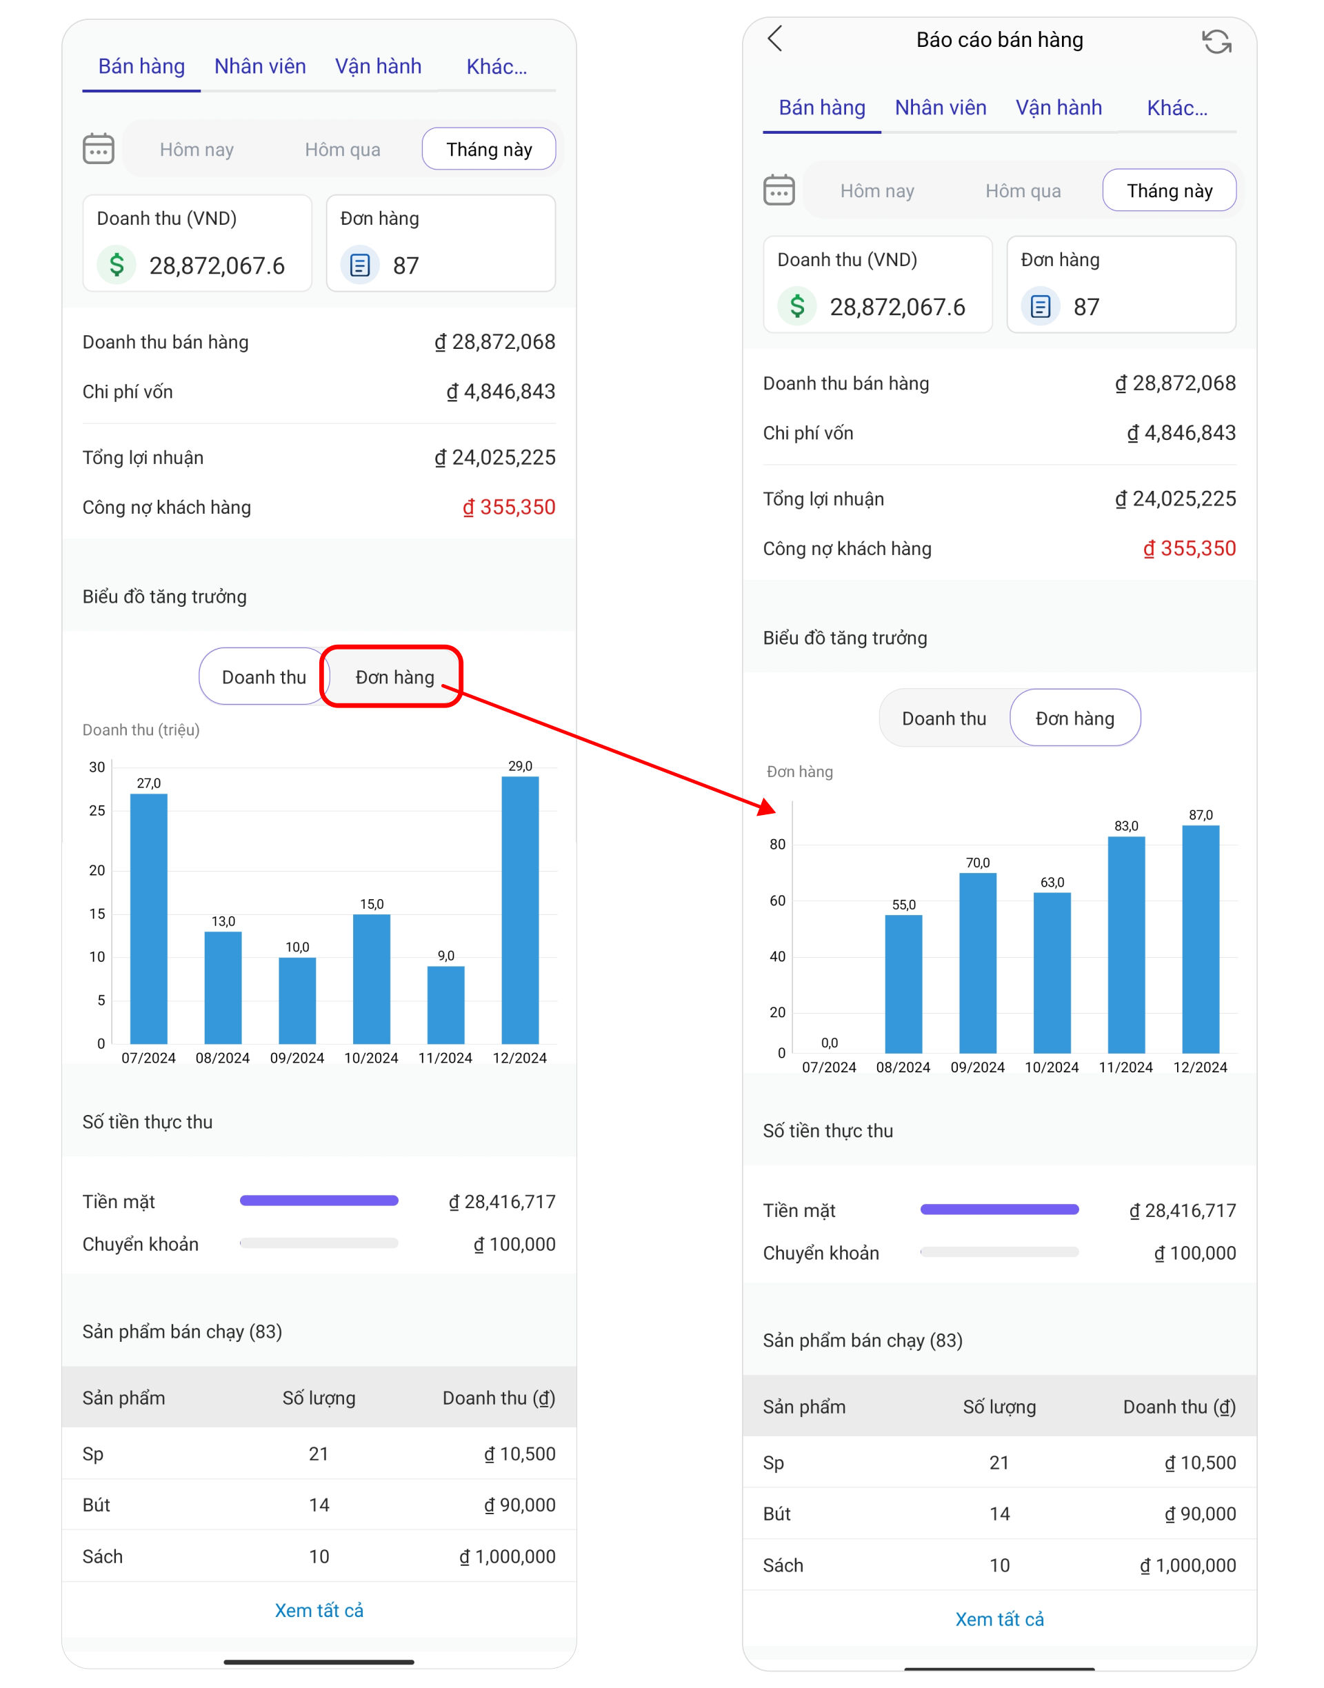
Task: Tap Tổng lợi nhuận value in right screen
Action: pyautogui.click(x=1176, y=499)
